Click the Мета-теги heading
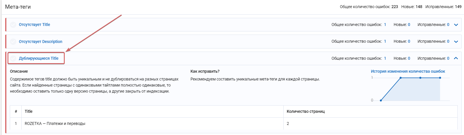 coord(18,7)
